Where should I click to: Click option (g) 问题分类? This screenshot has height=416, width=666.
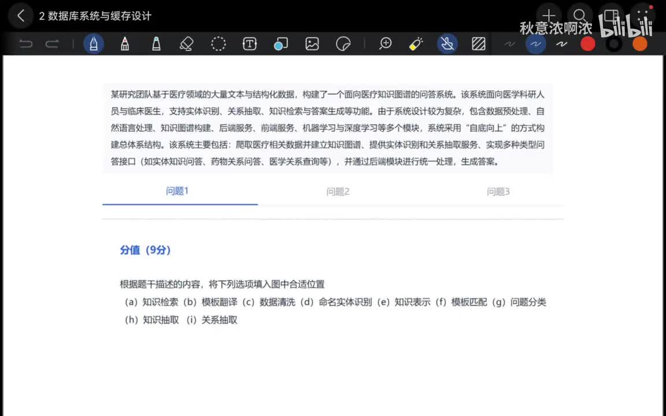(519, 302)
